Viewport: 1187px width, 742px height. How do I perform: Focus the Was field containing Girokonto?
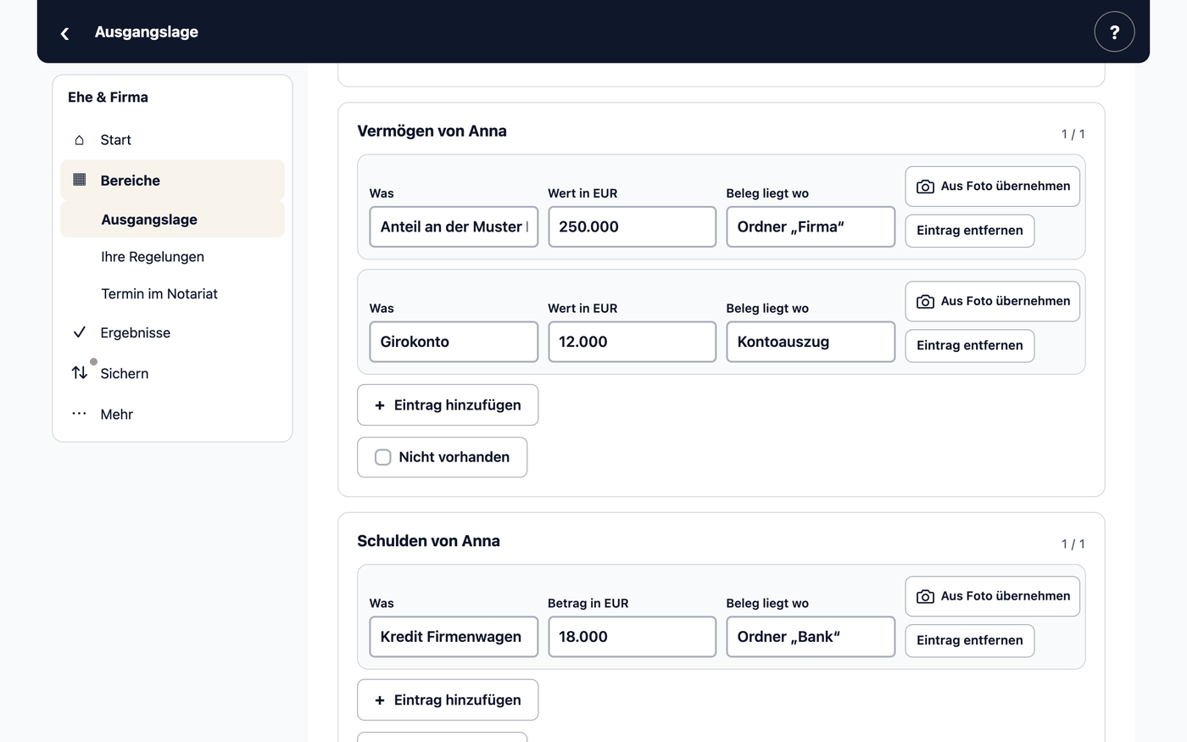click(x=454, y=342)
